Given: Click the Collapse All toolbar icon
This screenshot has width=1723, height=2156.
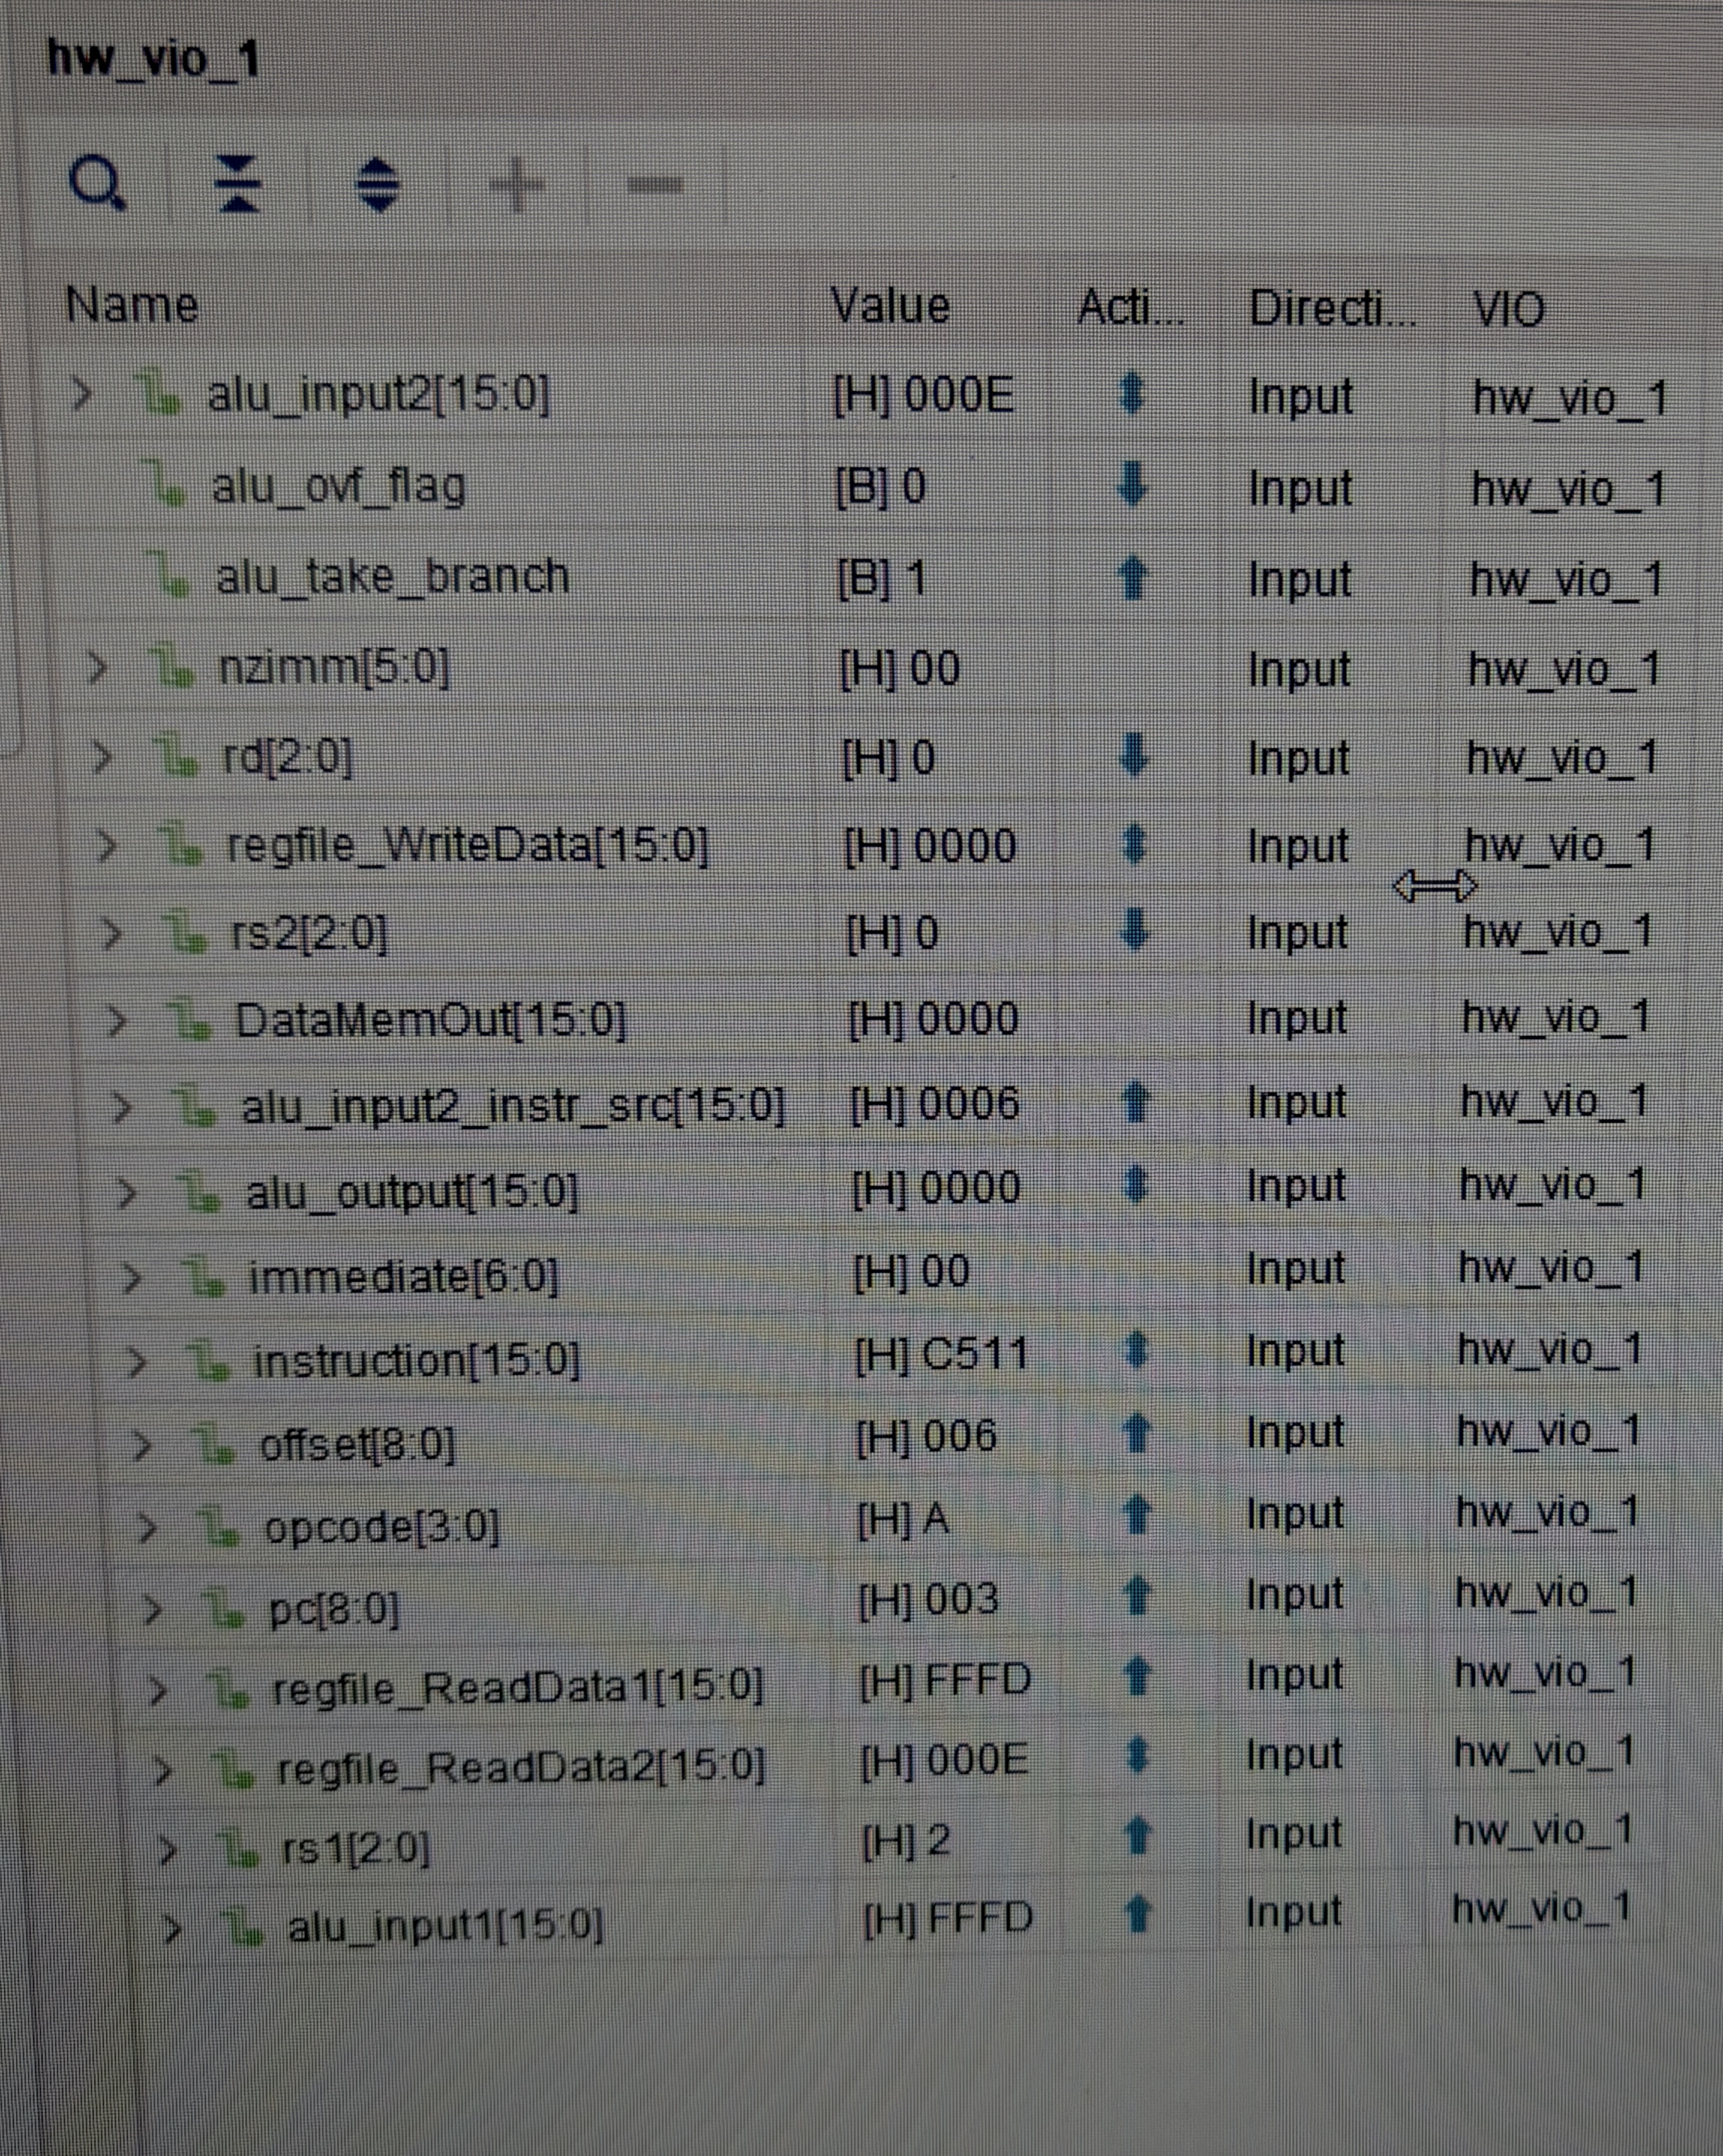Looking at the screenshot, I should coord(239,184).
